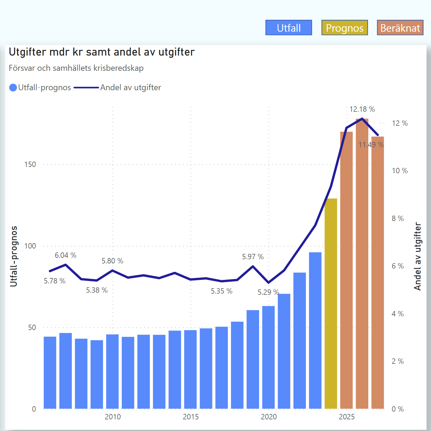The image size is (431, 431).
Task: Click the blue bar above 2020
Action: (268, 357)
